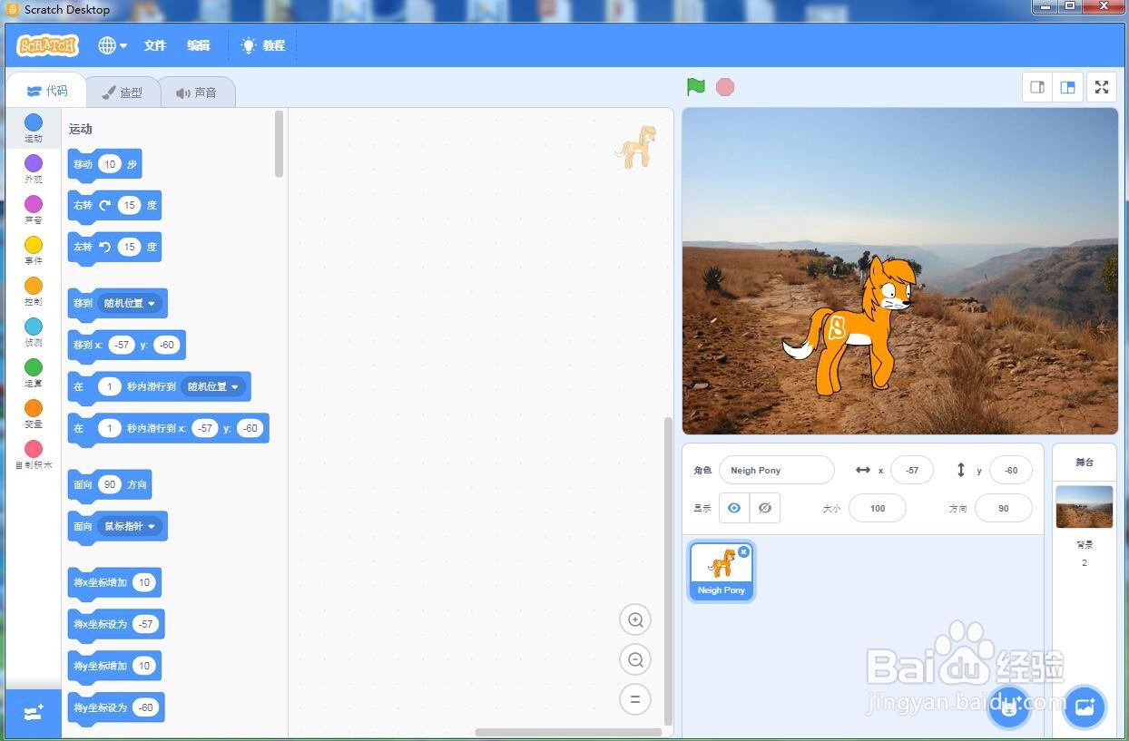Click the workspace horizontal scrollbar

(x=568, y=732)
